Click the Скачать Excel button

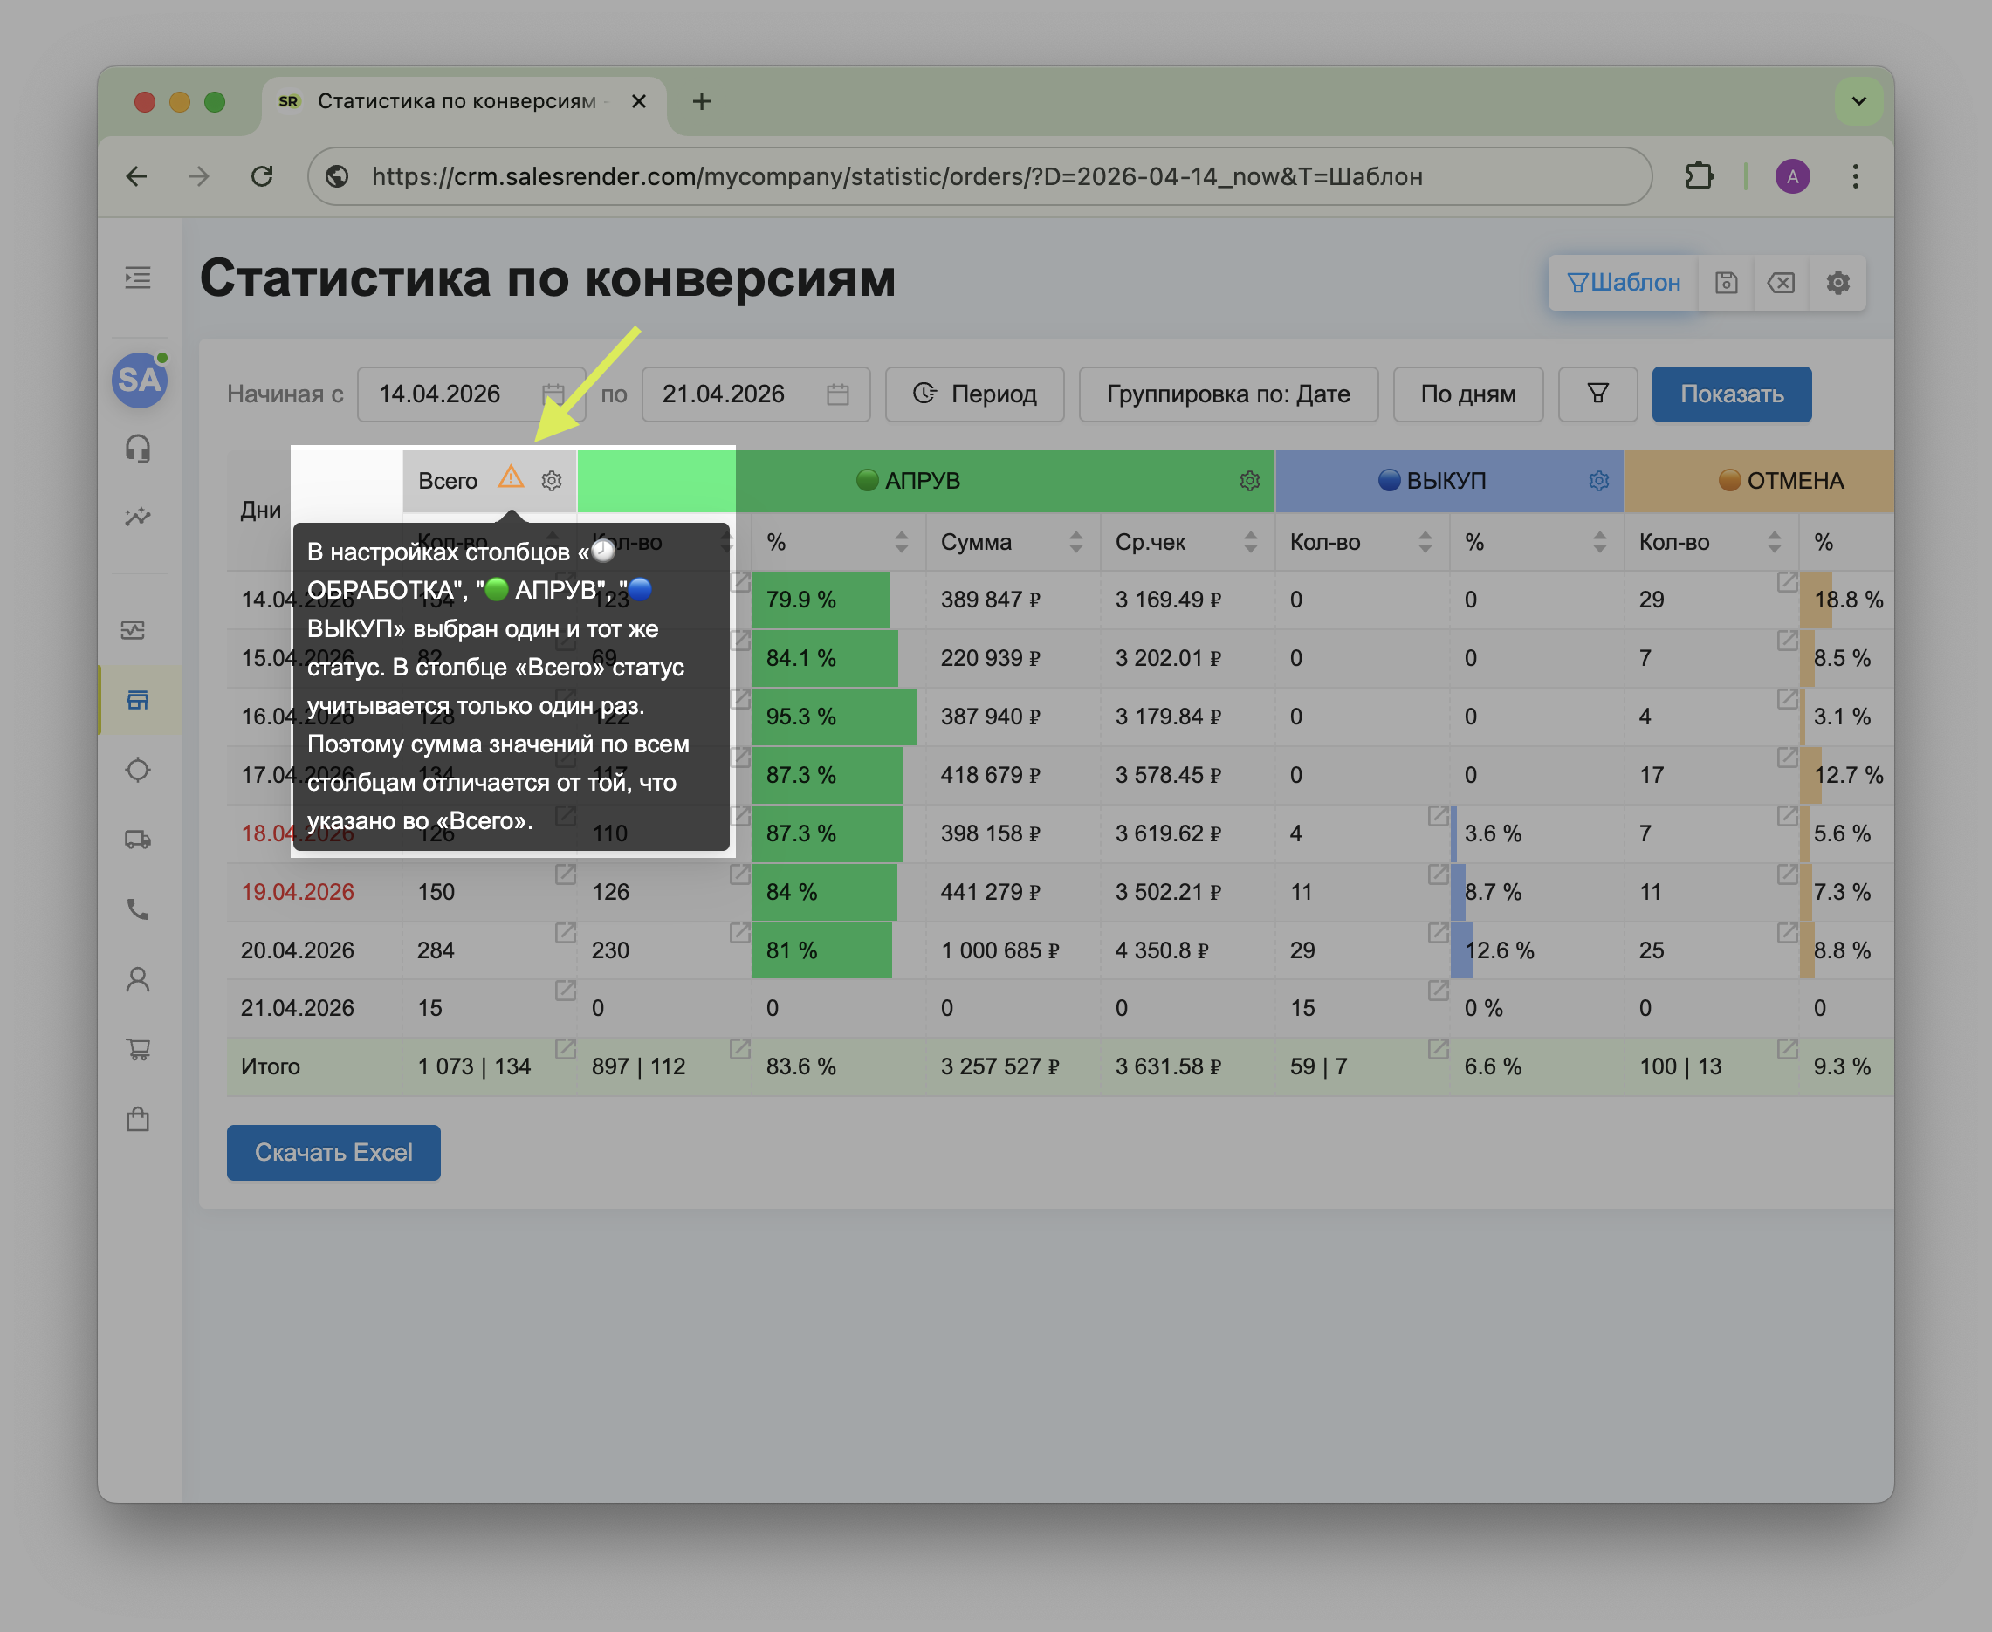(x=333, y=1152)
